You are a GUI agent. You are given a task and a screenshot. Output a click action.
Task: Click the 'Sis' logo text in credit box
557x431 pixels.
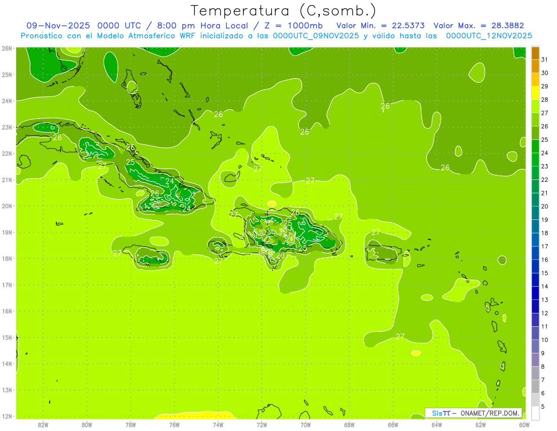pyautogui.click(x=437, y=413)
